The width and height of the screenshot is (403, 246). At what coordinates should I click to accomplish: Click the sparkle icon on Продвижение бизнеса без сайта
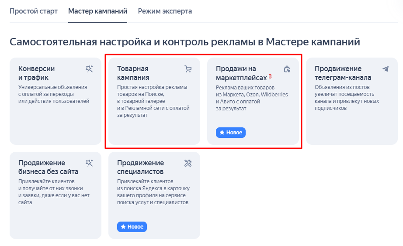89,163
